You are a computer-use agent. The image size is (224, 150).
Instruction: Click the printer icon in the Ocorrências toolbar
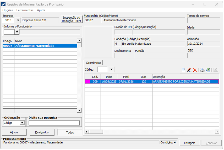pyautogui.click(x=202, y=70)
